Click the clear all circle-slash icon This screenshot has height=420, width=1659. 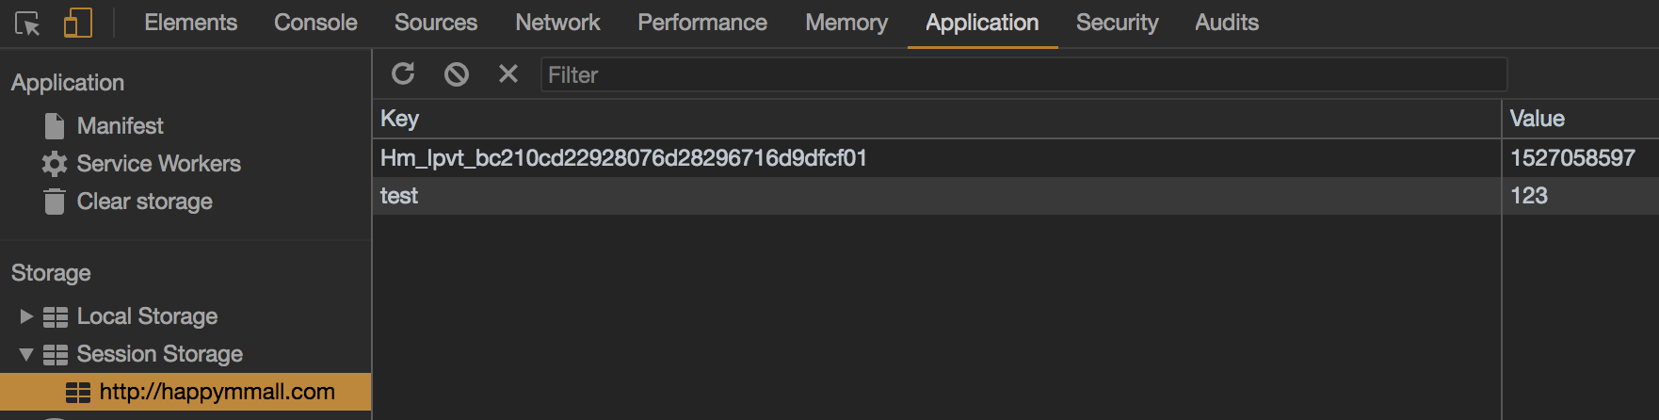point(457,73)
